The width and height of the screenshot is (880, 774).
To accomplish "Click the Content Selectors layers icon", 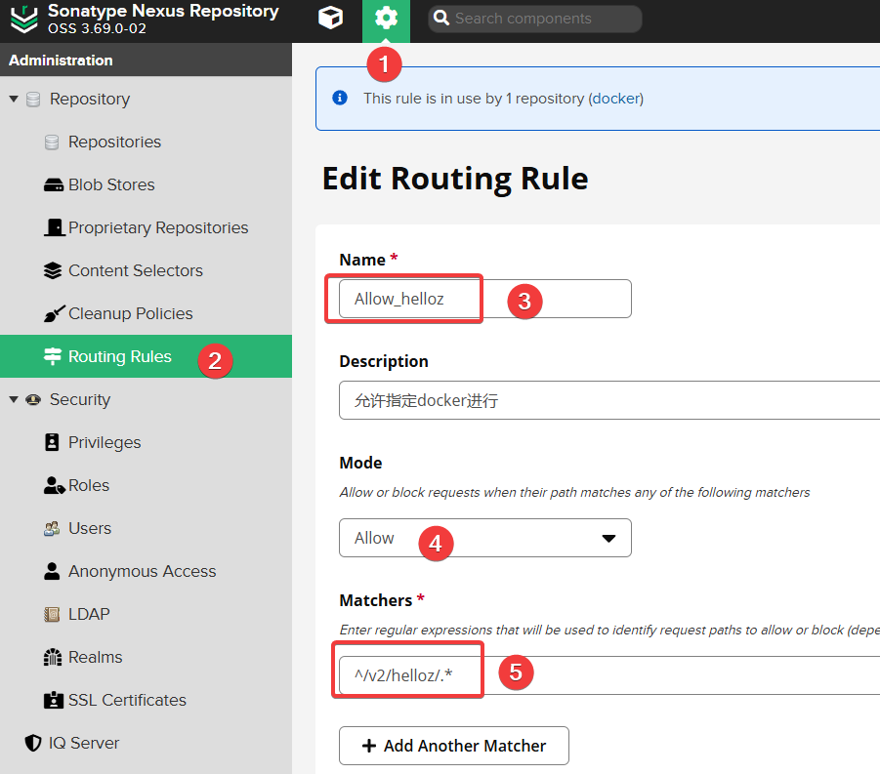I will point(53,270).
